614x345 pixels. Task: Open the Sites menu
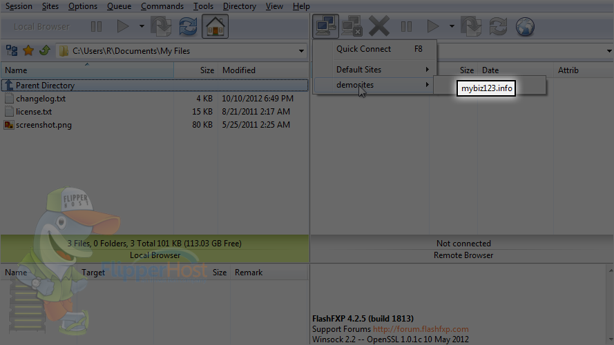point(50,6)
